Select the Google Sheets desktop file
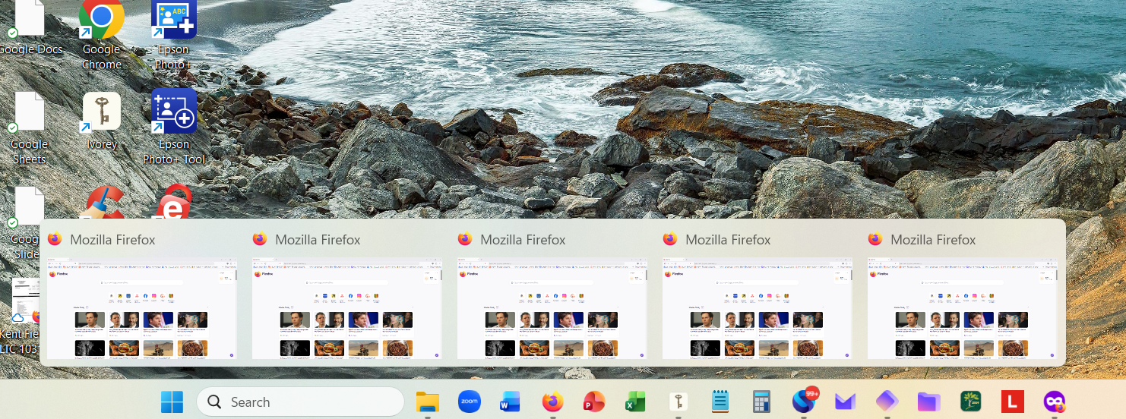The width and height of the screenshot is (1126, 419). tap(29, 128)
